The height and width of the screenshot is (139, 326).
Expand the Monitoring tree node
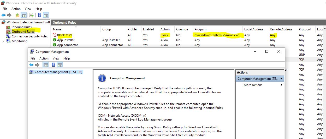[3, 41]
